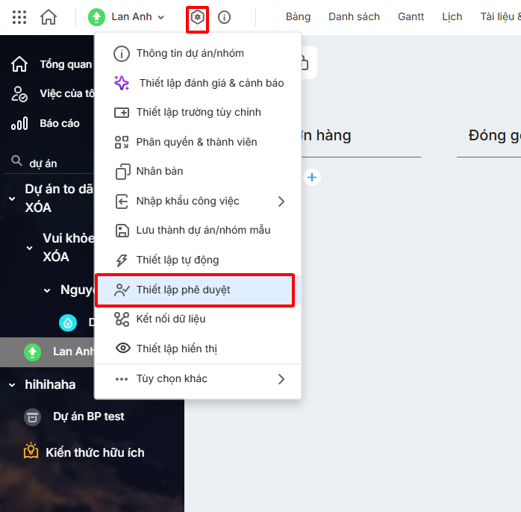This screenshot has height=512, width=521.
Task: Open the apps grid launcher icon
Action: tap(19, 17)
